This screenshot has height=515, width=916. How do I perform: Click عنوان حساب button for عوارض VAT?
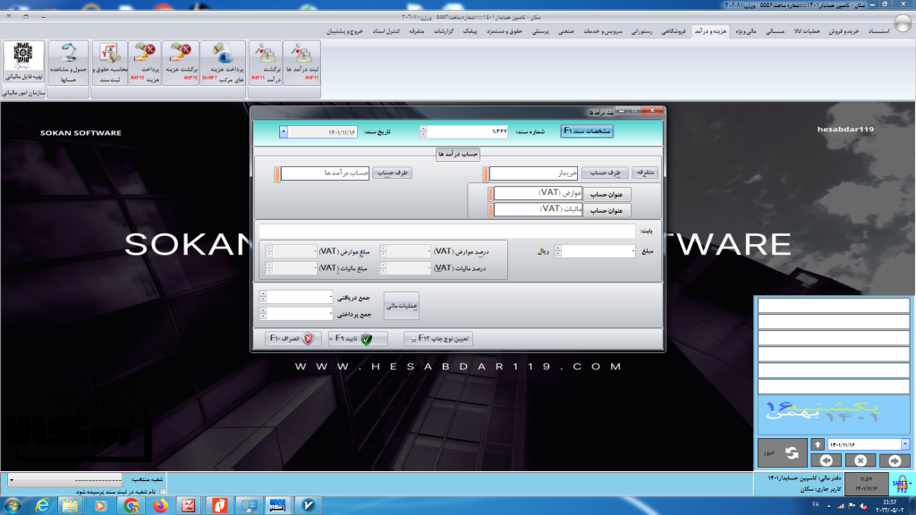[606, 194]
